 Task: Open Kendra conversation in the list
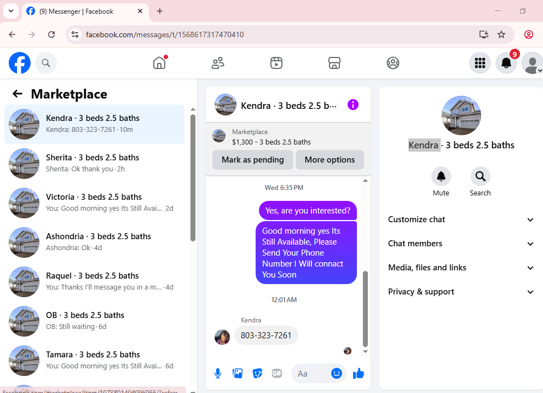point(94,124)
